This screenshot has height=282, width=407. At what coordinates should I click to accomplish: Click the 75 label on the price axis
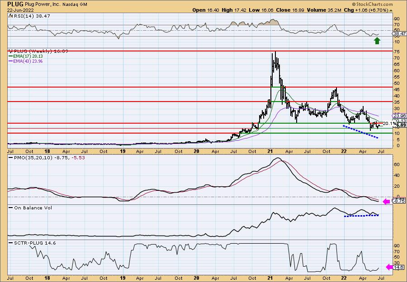point(396,51)
